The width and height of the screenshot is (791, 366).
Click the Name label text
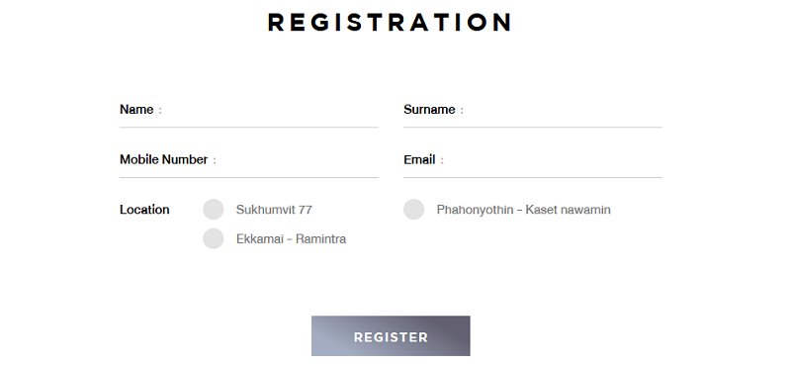[x=136, y=110]
